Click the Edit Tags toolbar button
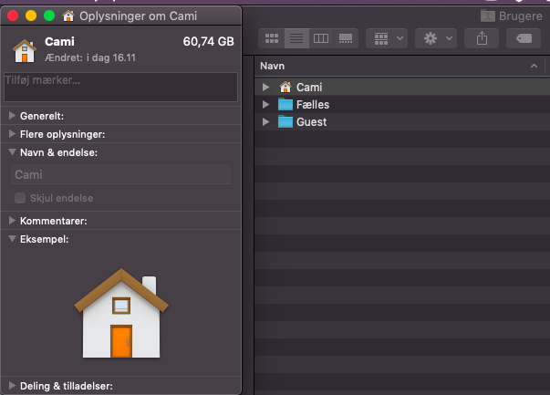 [x=524, y=38]
